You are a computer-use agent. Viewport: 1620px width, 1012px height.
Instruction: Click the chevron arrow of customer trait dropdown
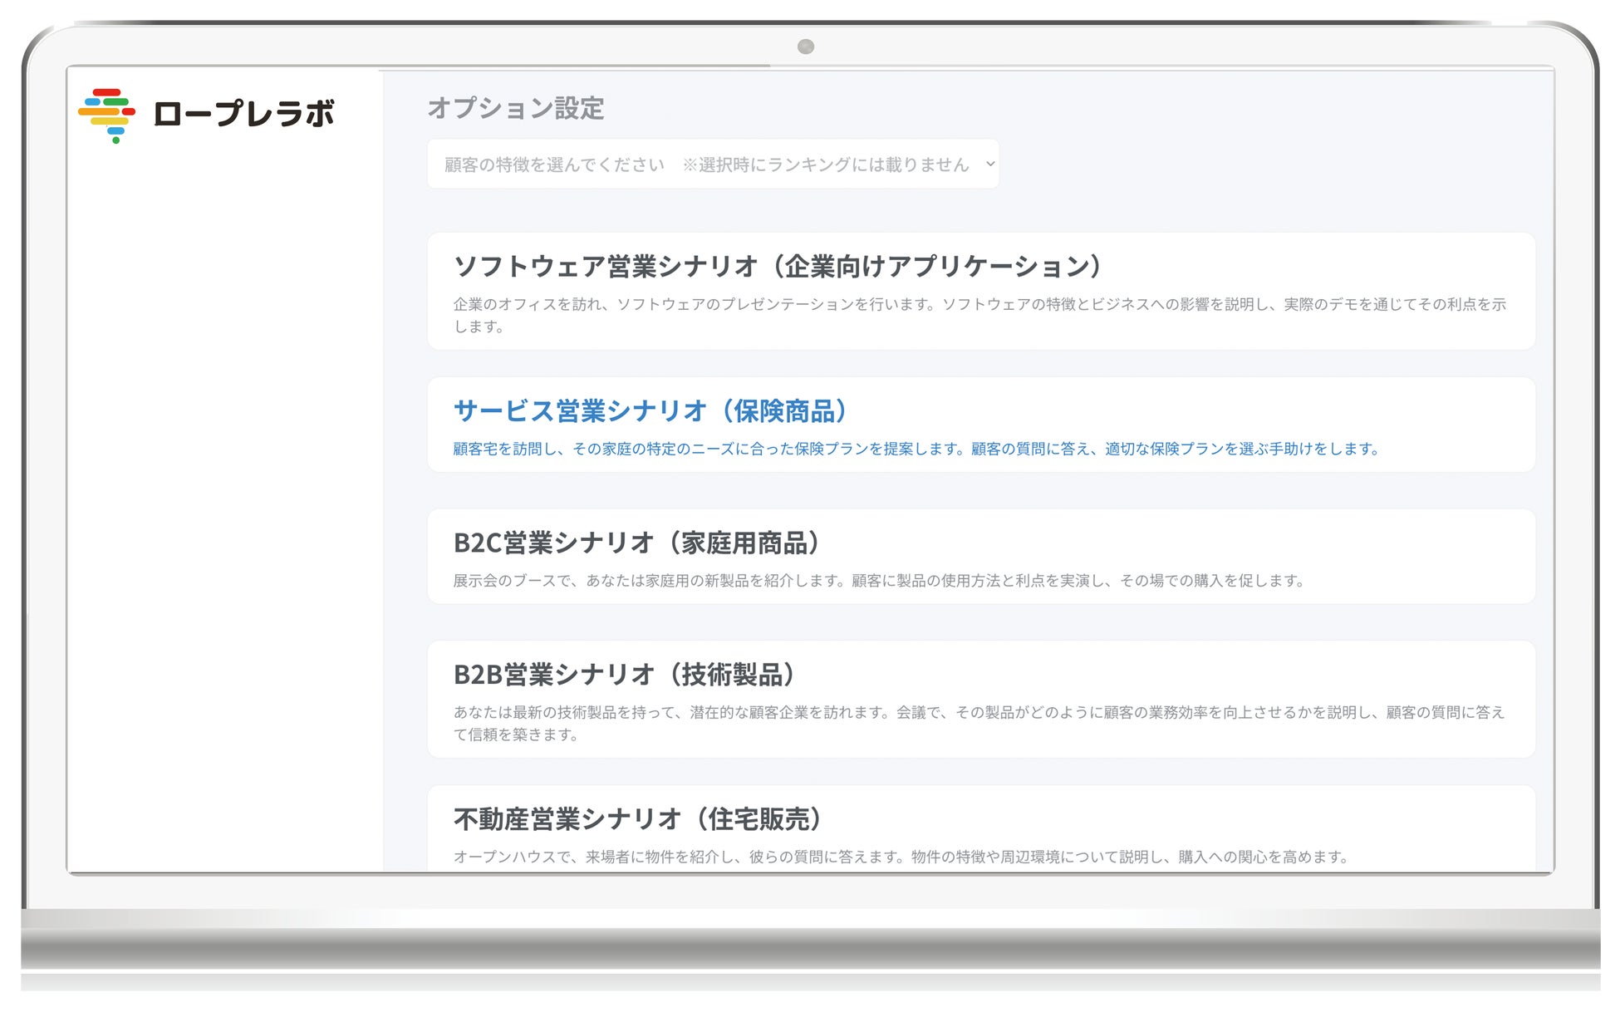pyautogui.click(x=989, y=165)
